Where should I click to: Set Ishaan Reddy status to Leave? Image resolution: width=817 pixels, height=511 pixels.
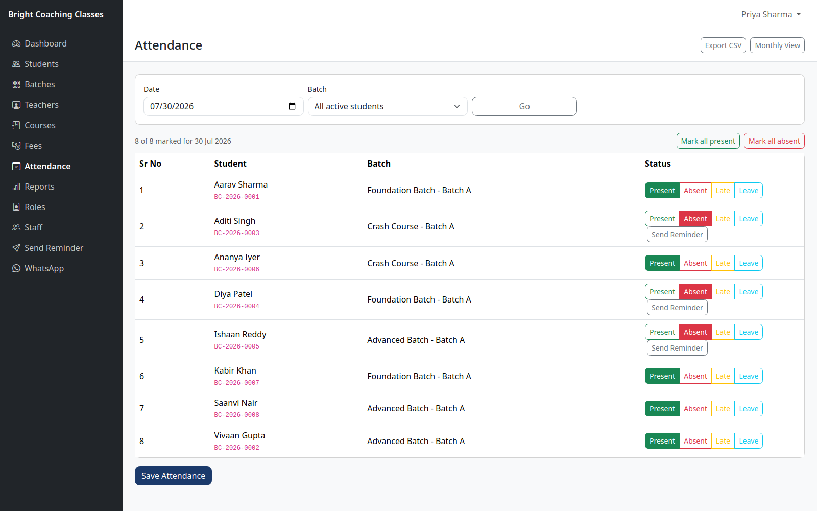tap(749, 332)
